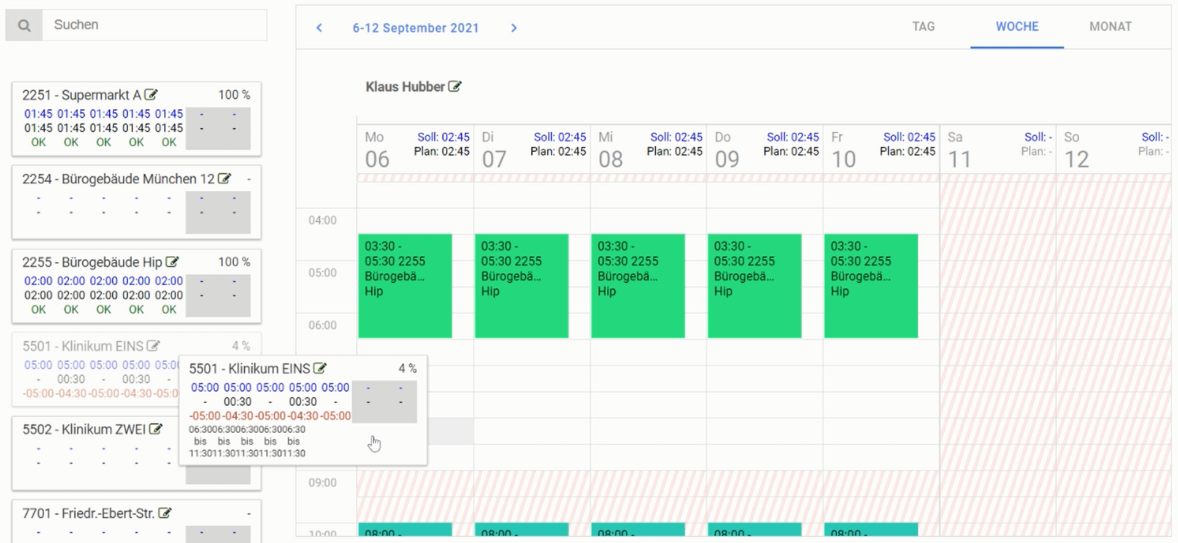This screenshot has width=1178, height=543.
Task: Edit Klinikum EINS in popup card
Action: click(320, 368)
